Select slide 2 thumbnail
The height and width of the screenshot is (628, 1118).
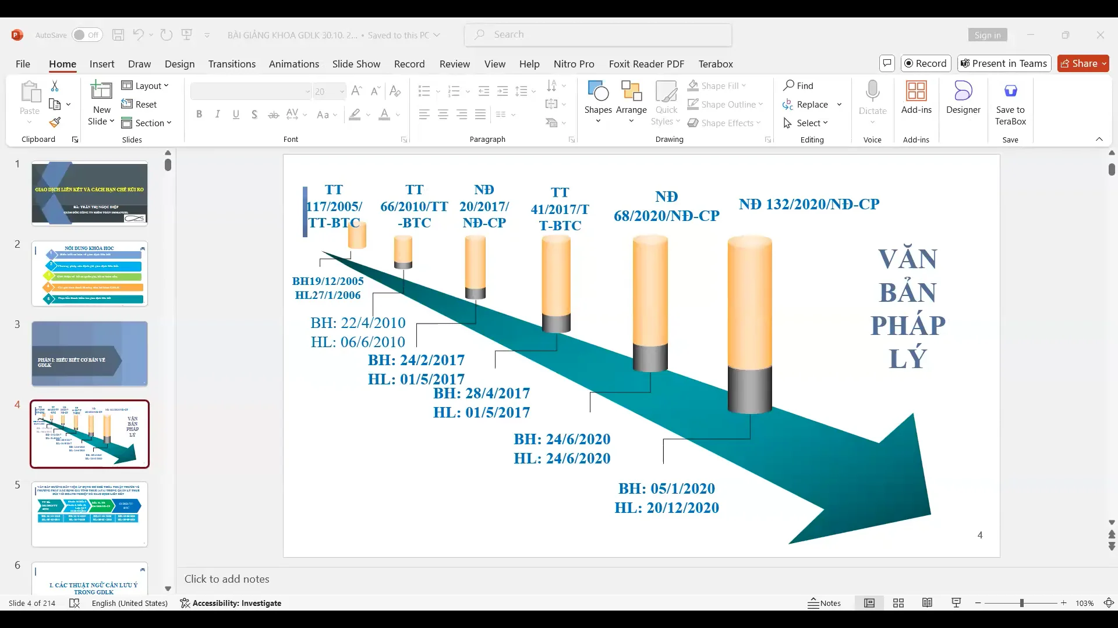[x=90, y=274]
